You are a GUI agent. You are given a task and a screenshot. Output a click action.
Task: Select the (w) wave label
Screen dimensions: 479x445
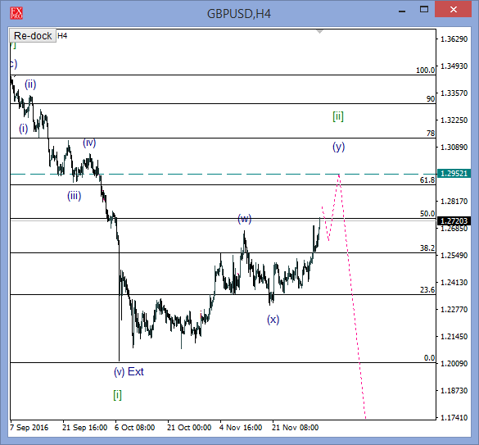coord(245,219)
